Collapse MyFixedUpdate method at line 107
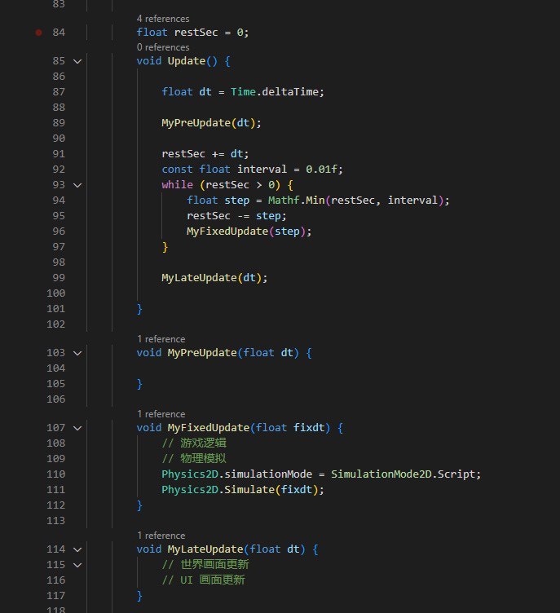560x613 pixels. [77, 429]
